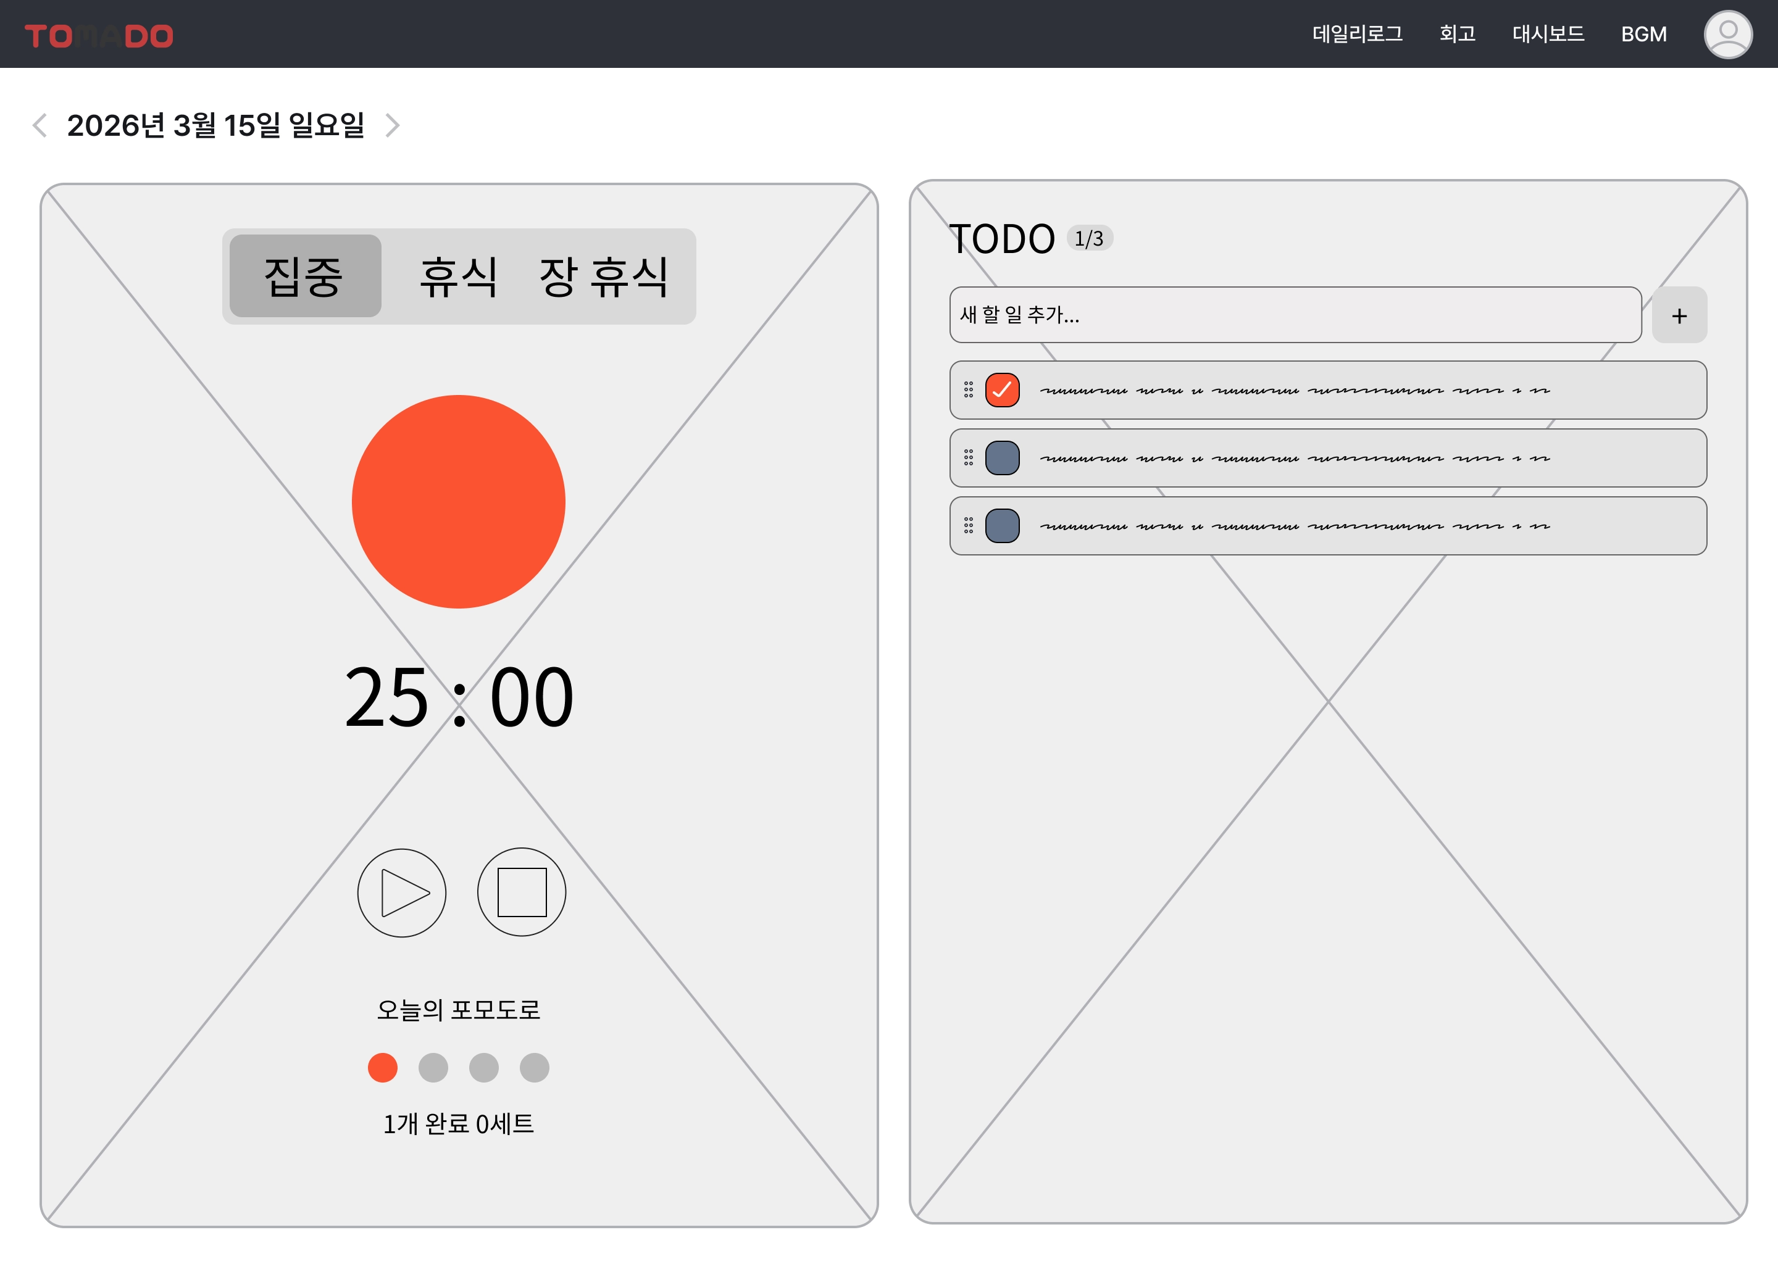This screenshot has height=1264, width=1778.
Task: Click the stop timer button
Action: 522,892
